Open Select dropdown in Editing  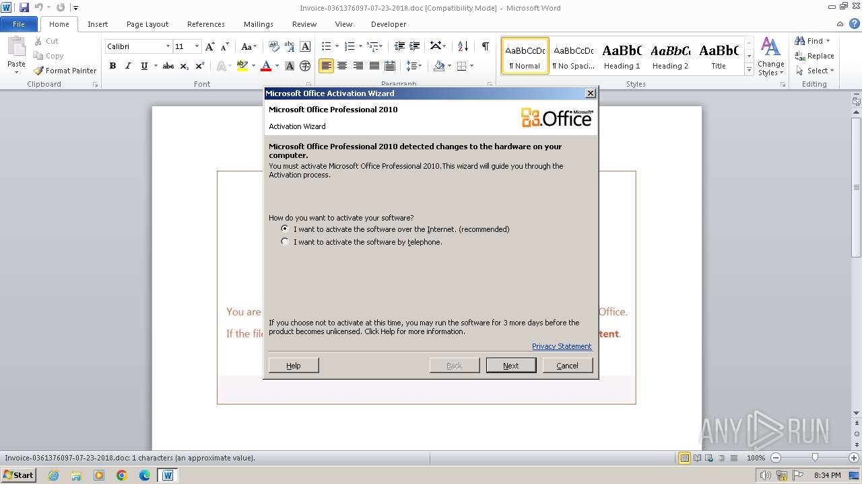click(815, 71)
